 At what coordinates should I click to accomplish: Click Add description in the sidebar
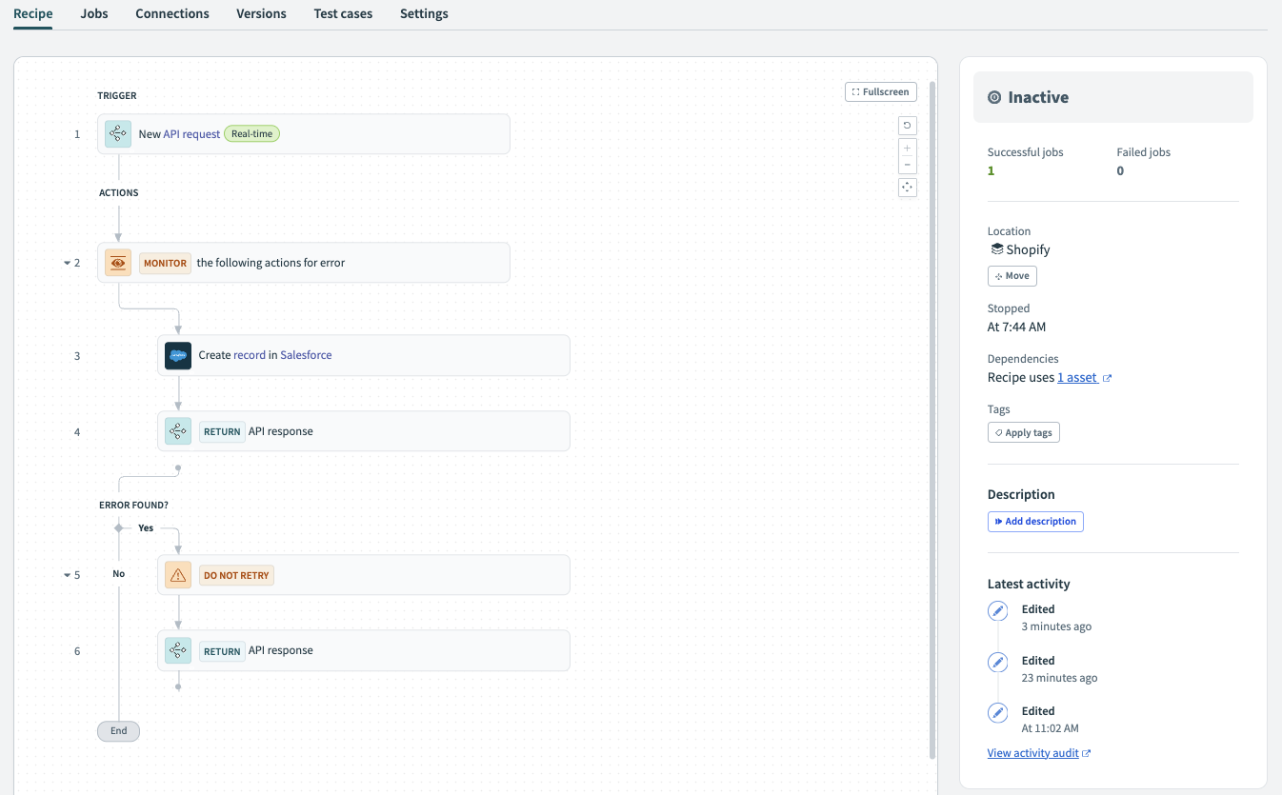tap(1035, 521)
